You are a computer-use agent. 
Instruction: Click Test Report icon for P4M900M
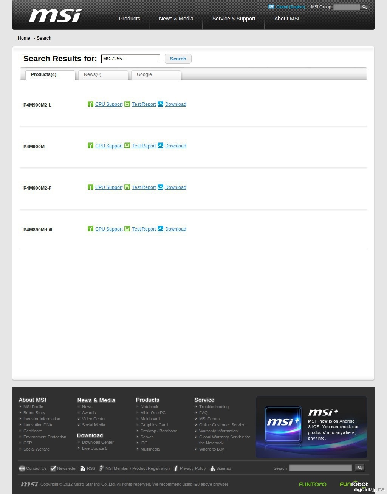coord(127,146)
